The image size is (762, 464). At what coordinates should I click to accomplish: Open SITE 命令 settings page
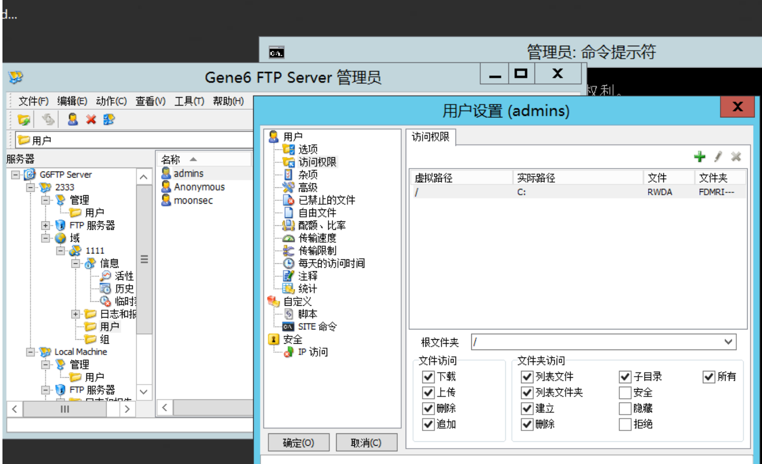(x=317, y=326)
